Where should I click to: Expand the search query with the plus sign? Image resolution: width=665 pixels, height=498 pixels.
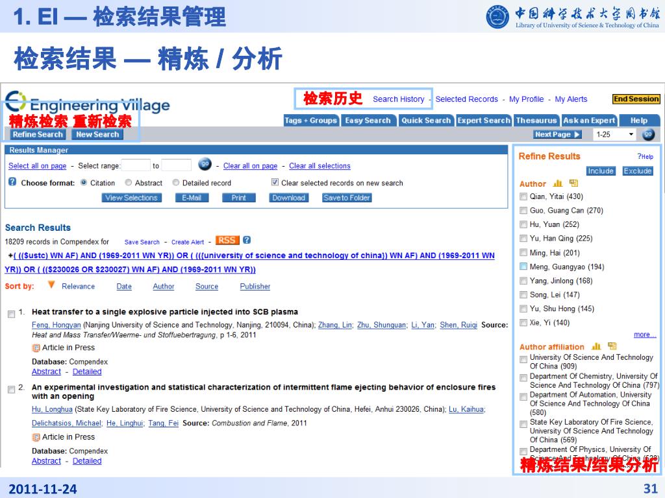click(10, 255)
